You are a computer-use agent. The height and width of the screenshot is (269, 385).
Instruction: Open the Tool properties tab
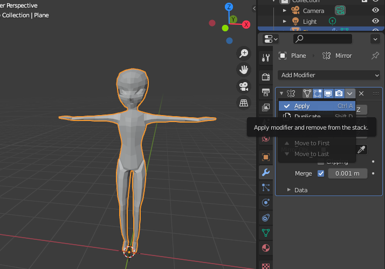pyautogui.click(x=266, y=58)
